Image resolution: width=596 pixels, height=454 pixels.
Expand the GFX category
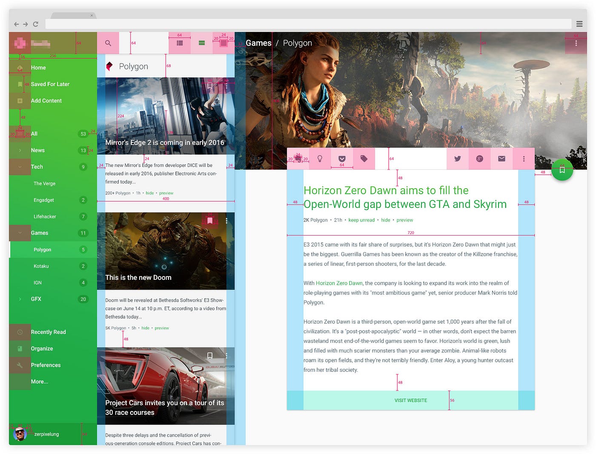[20, 299]
